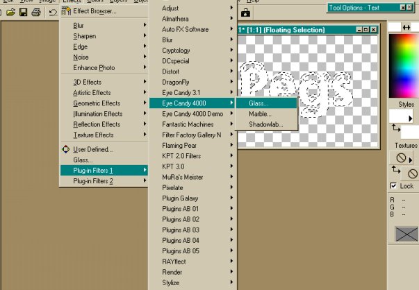Screen dimensions: 419x290
Task: Open the DragonFly plugin submenu
Action: [x=192, y=82]
